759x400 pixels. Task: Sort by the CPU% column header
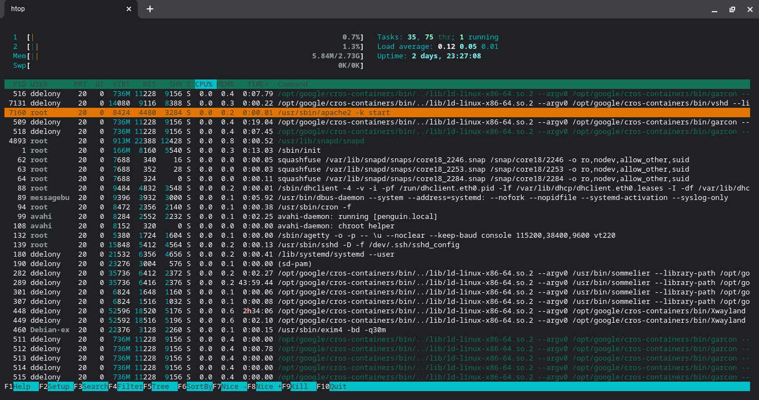click(205, 84)
